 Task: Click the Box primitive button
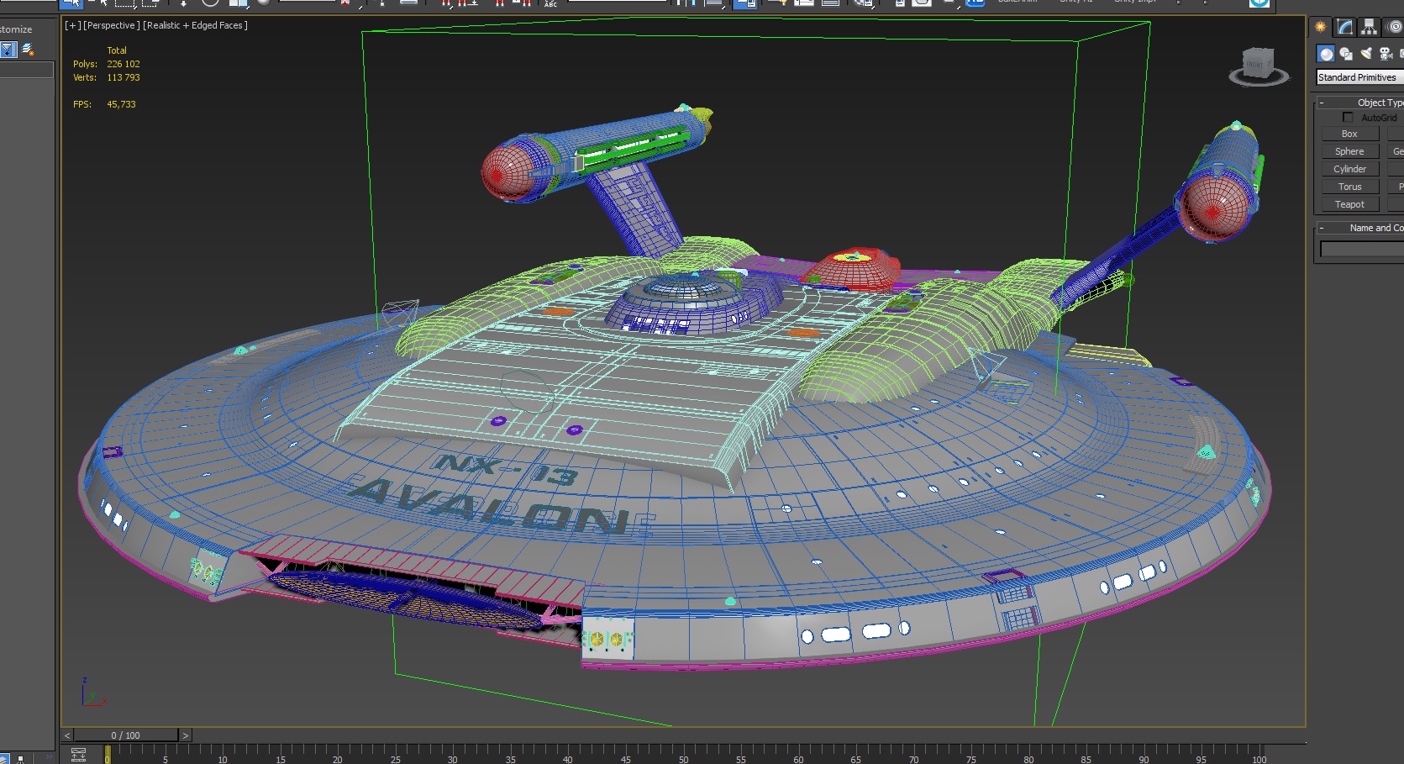1349,134
